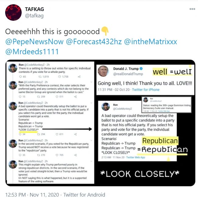Open the embedded tweet collage image
This screenshot has width=198, height=199.
click(100, 123)
